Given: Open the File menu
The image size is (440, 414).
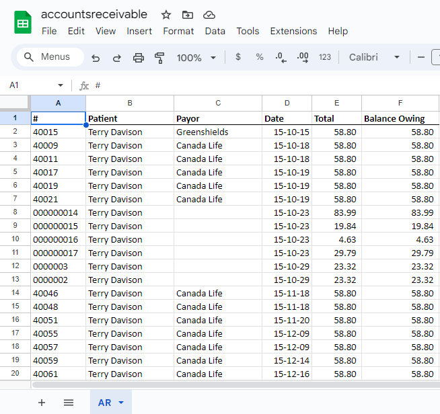Looking at the screenshot, I should click(x=49, y=31).
